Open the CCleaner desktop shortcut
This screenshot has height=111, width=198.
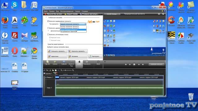171,21
